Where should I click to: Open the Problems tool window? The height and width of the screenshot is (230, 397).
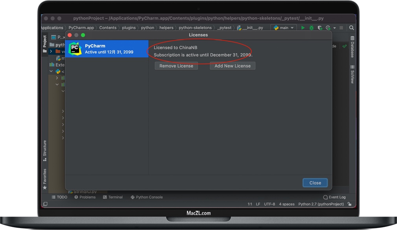(85, 197)
